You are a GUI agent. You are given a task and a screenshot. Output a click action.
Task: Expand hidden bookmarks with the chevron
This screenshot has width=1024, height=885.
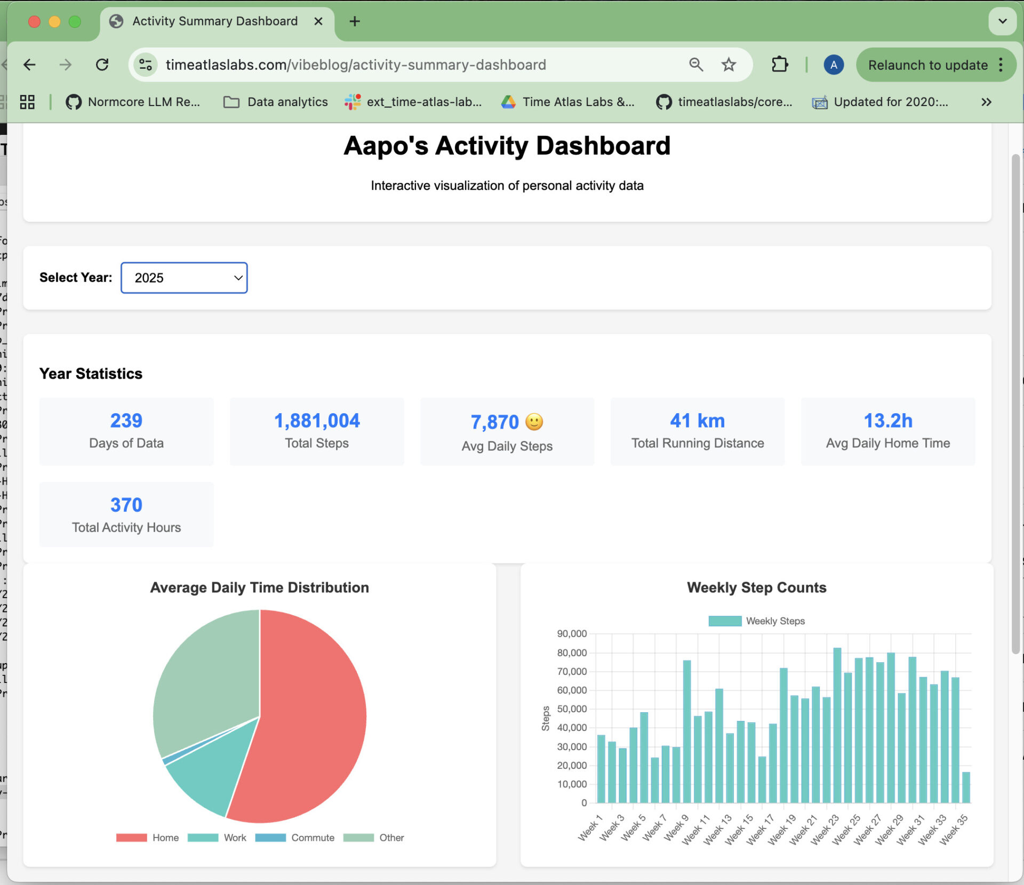986,102
